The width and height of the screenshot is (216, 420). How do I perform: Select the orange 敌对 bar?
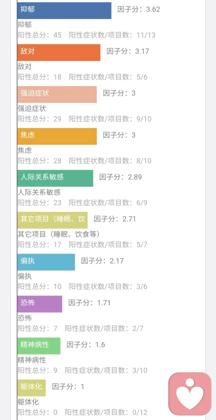coord(59,53)
